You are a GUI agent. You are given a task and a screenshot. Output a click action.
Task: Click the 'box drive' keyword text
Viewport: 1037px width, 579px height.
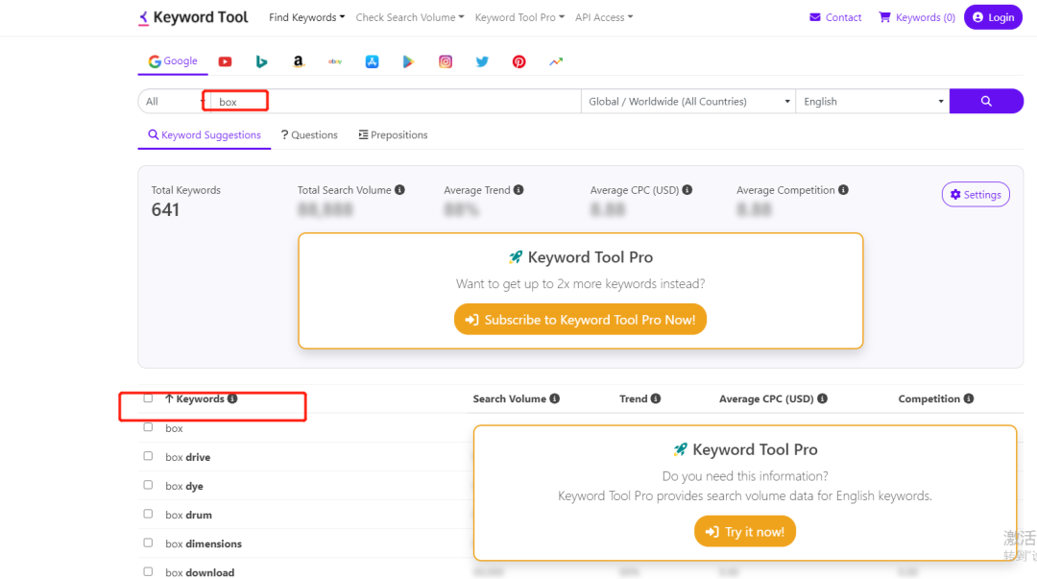point(188,457)
